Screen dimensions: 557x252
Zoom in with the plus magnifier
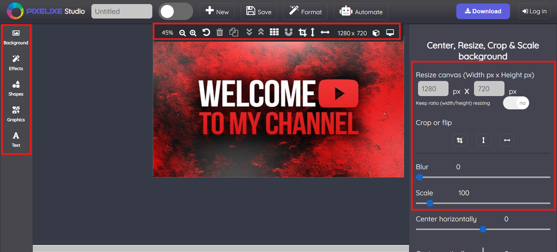pyautogui.click(x=193, y=33)
